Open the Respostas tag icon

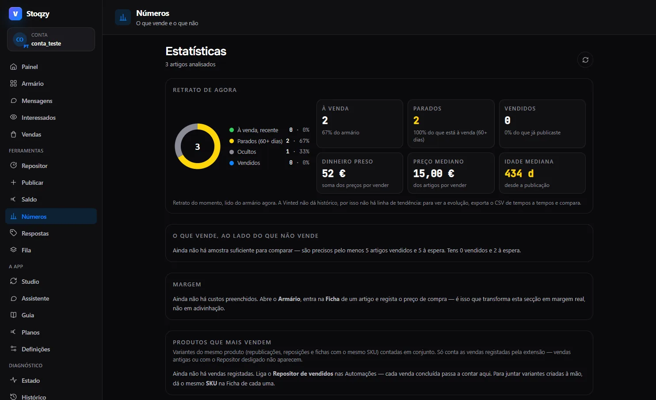[13, 233]
